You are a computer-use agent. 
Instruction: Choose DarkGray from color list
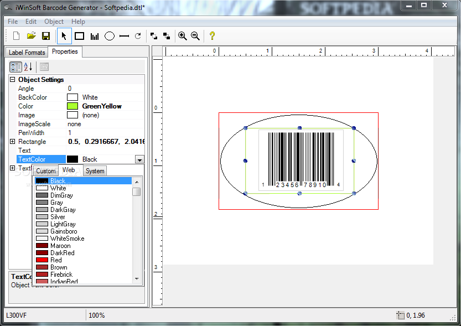84,210
